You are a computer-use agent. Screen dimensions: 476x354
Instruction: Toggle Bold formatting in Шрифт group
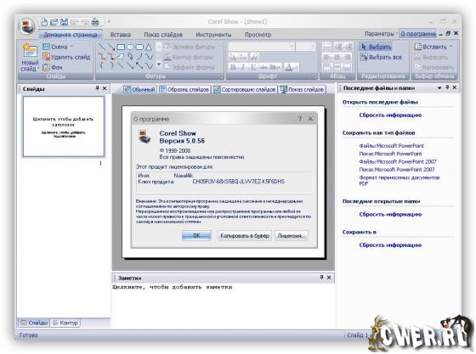click(x=233, y=67)
